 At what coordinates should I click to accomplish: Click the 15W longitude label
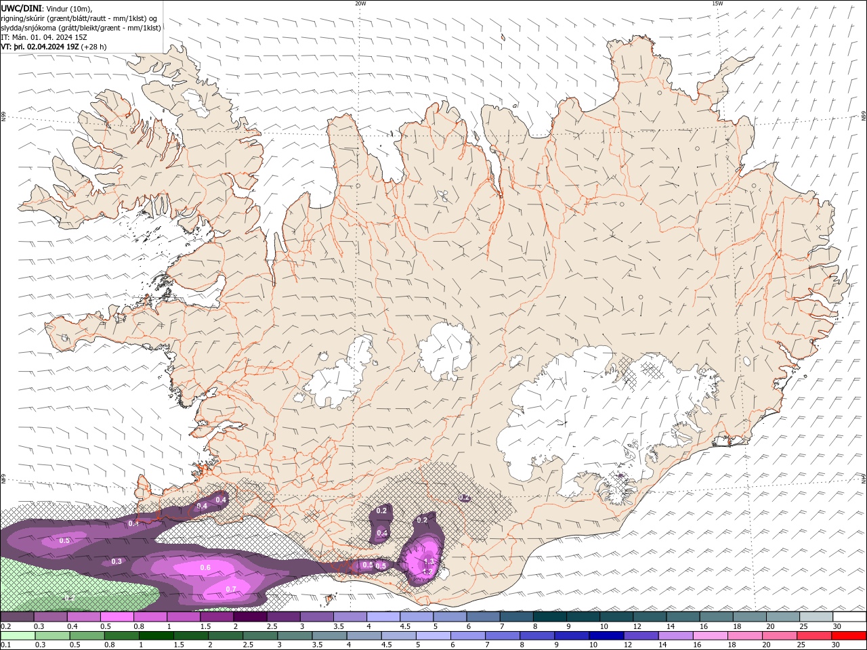(717, 3)
